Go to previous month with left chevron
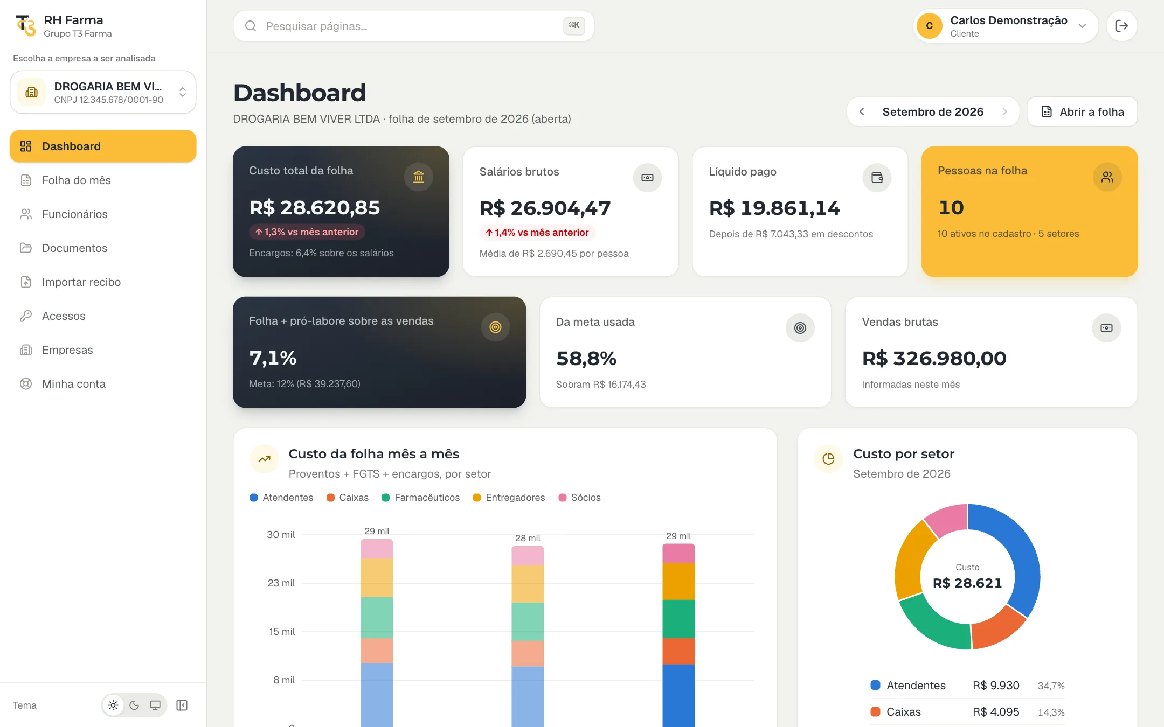The height and width of the screenshot is (727, 1164). pos(862,111)
